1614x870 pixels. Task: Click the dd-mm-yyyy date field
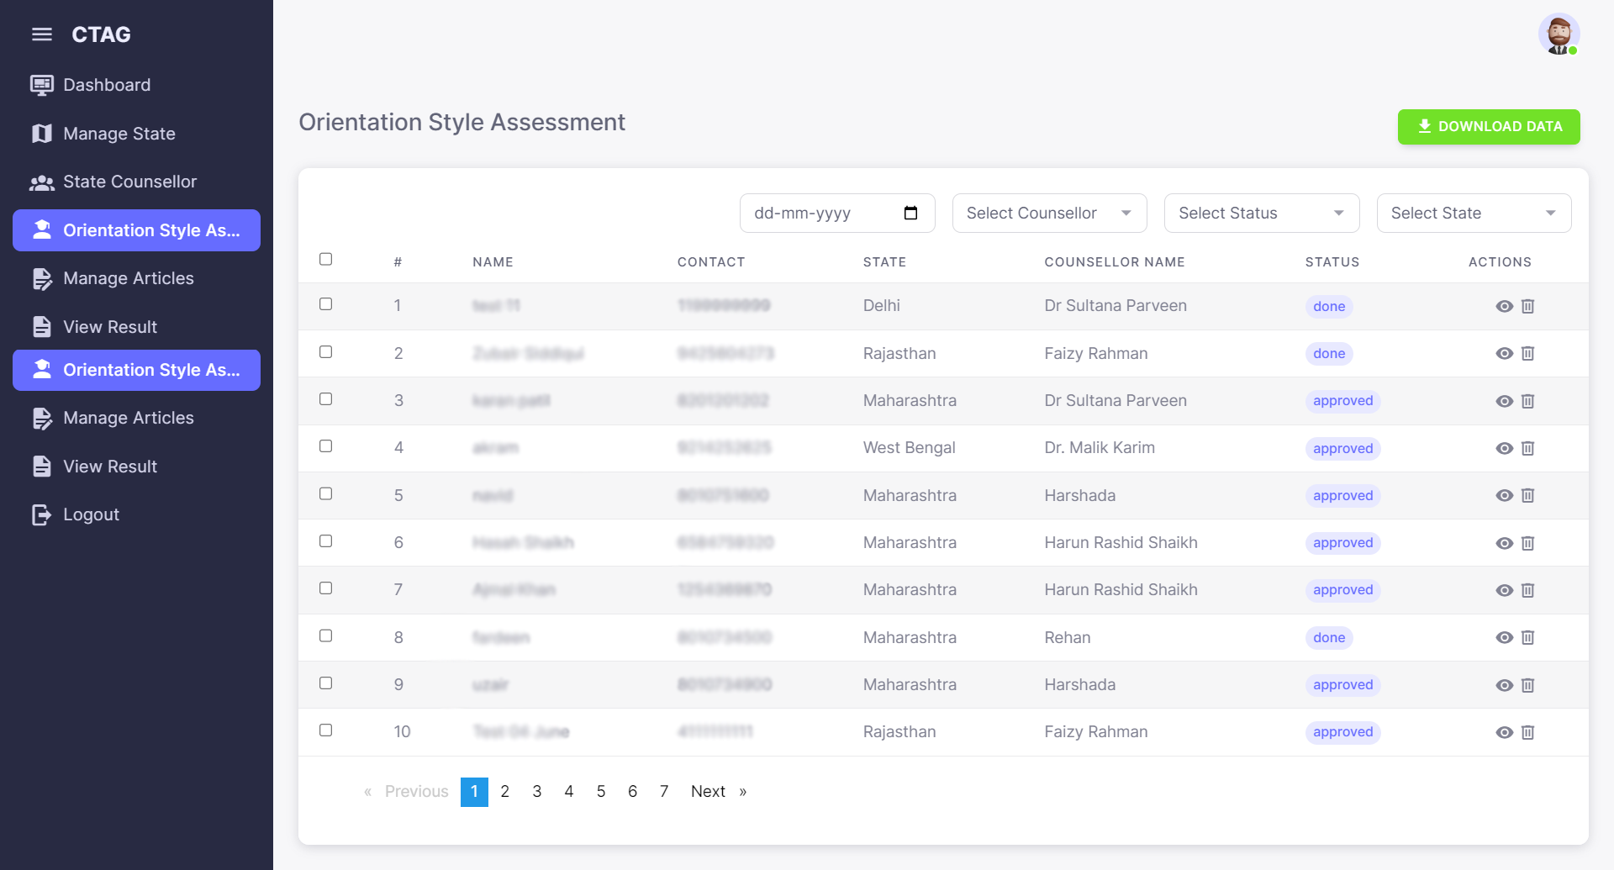837,213
